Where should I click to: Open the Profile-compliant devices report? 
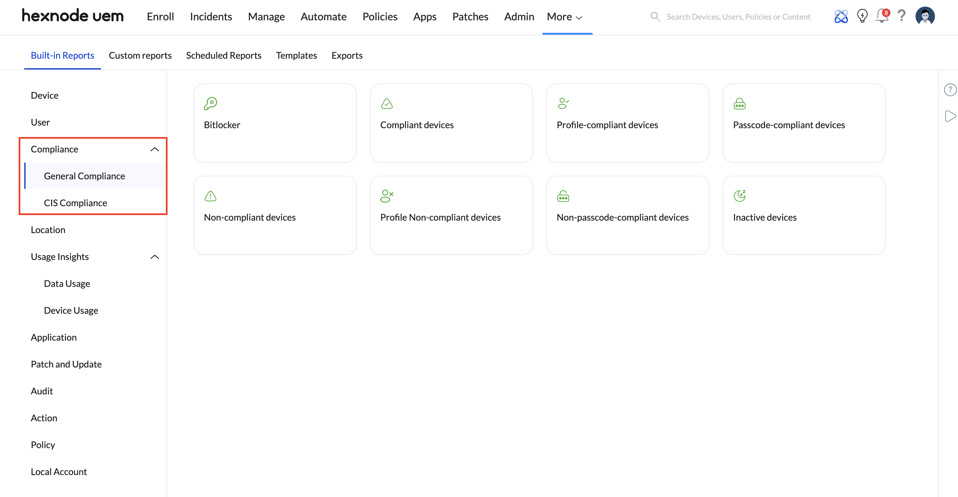pyautogui.click(x=628, y=123)
